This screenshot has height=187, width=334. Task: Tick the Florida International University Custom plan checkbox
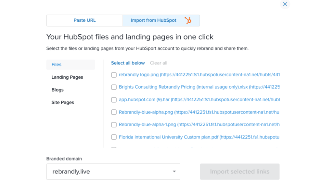tap(114, 137)
